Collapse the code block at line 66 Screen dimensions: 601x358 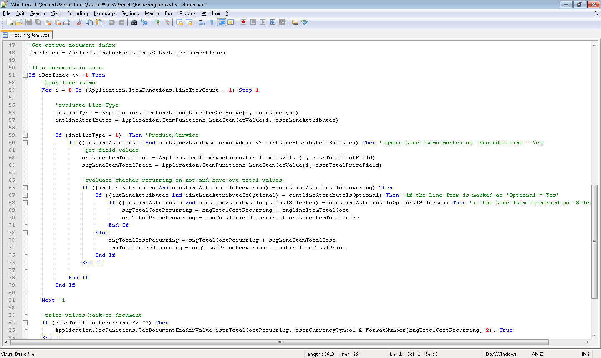point(25,188)
